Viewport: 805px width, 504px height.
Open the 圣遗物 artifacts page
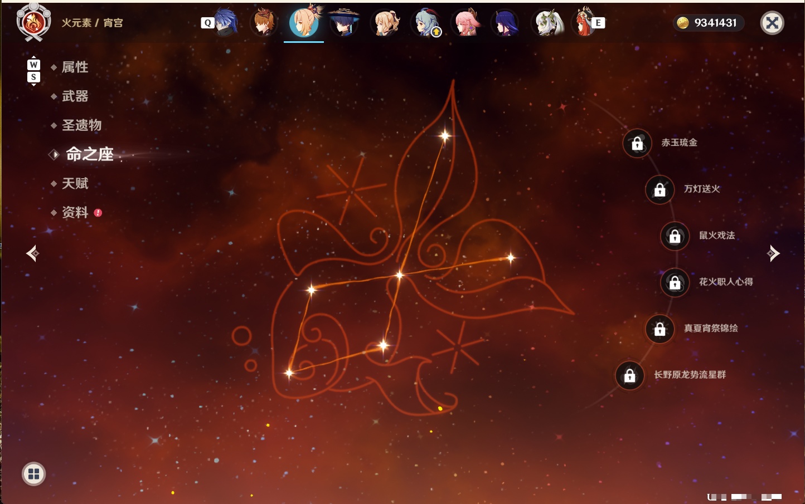[x=81, y=125]
